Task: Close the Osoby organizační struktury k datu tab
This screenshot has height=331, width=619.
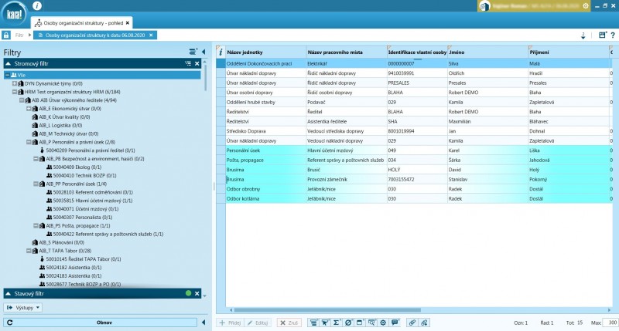Action: (151, 35)
